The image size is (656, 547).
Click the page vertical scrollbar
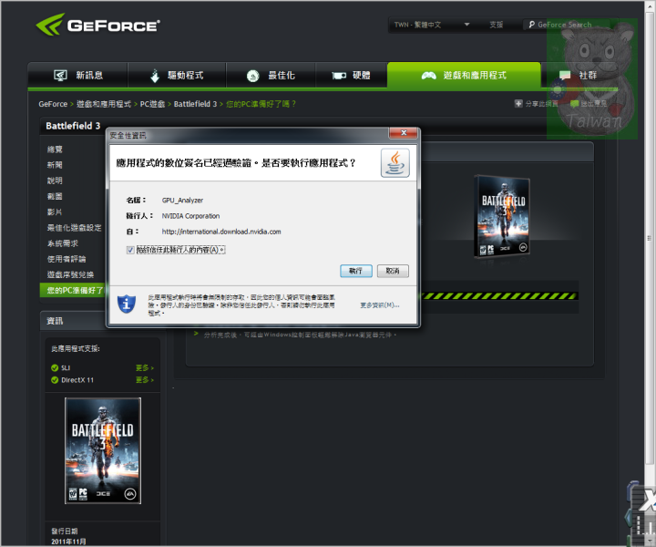pyautogui.click(x=650, y=238)
